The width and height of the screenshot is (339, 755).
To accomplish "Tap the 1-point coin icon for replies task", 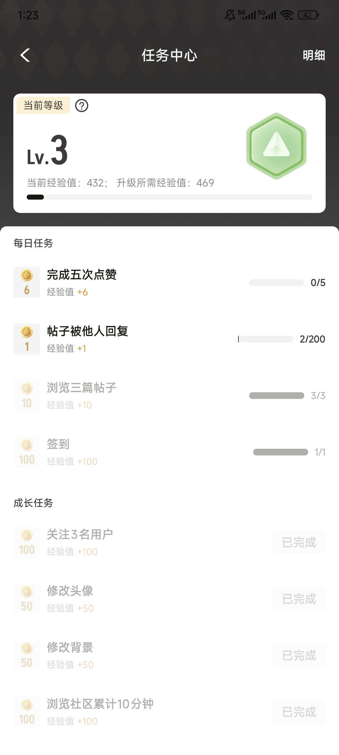I will click(27, 339).
